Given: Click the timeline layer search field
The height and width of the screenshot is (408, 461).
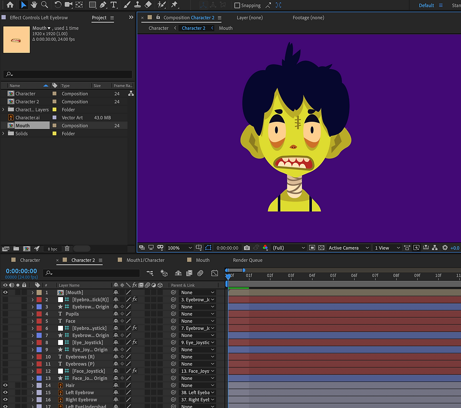Looking at the screenshot, I should coord(94,273).
